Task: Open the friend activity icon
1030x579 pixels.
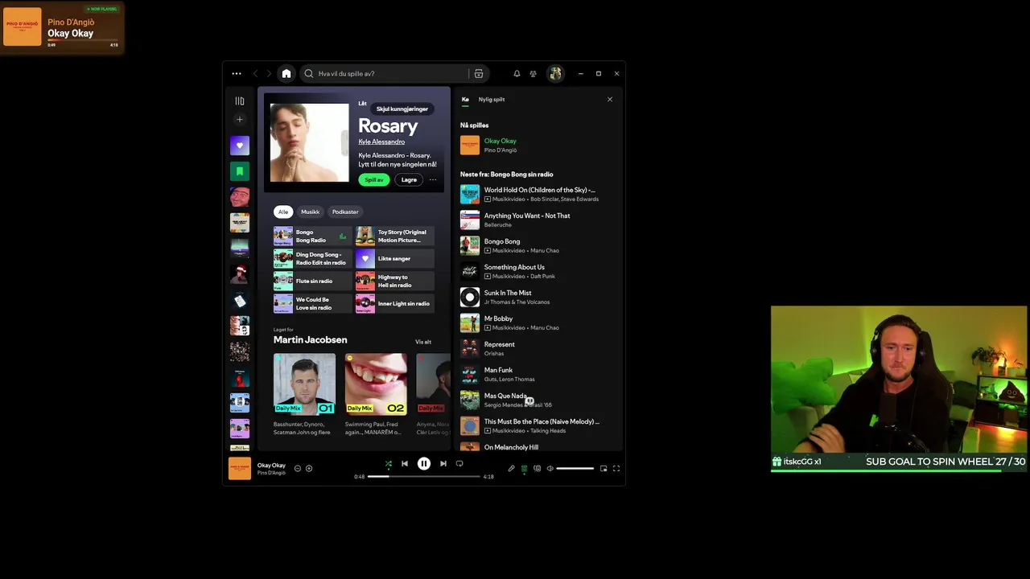Action: [533, 73]
